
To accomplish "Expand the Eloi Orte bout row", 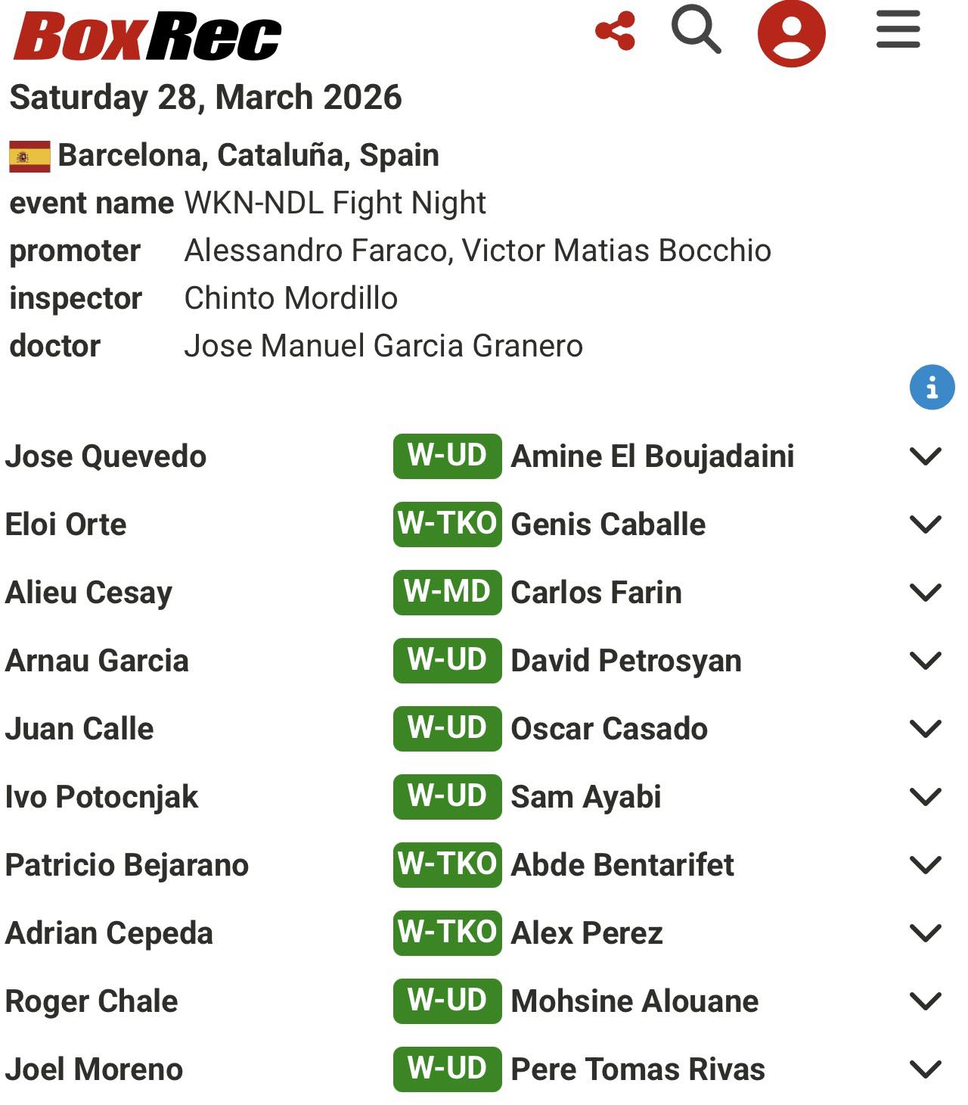I will coord(925,524).
